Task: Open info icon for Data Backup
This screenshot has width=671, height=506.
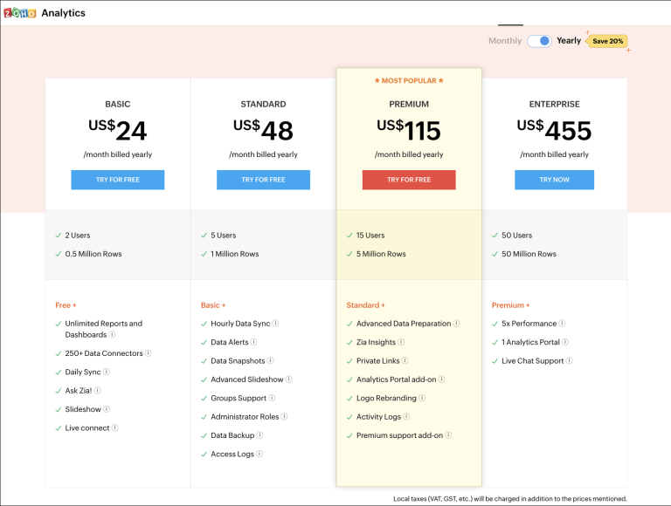Action: click(259, 435)
